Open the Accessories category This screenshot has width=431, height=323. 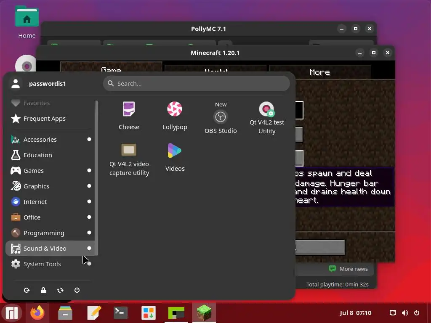pos(51,140)
